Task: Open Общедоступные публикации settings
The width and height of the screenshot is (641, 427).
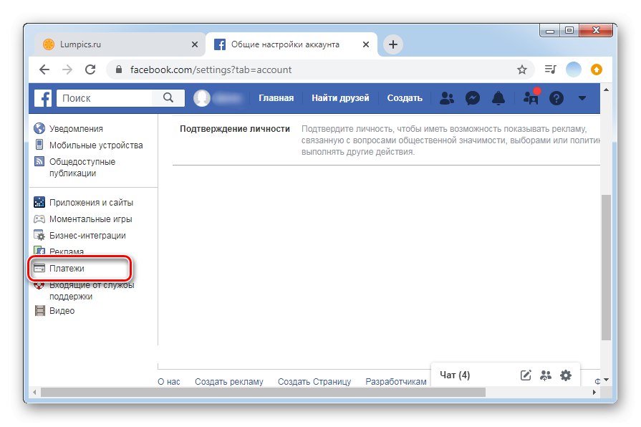Action: (82, 167)
